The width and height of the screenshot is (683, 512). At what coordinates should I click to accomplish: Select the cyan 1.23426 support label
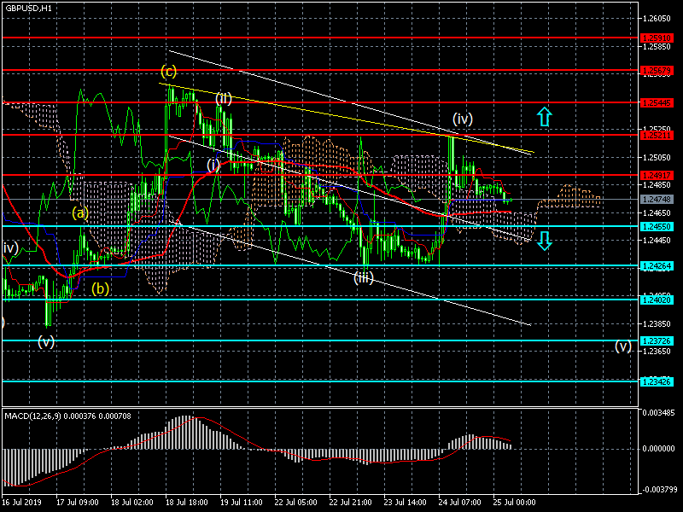(657, 381)
